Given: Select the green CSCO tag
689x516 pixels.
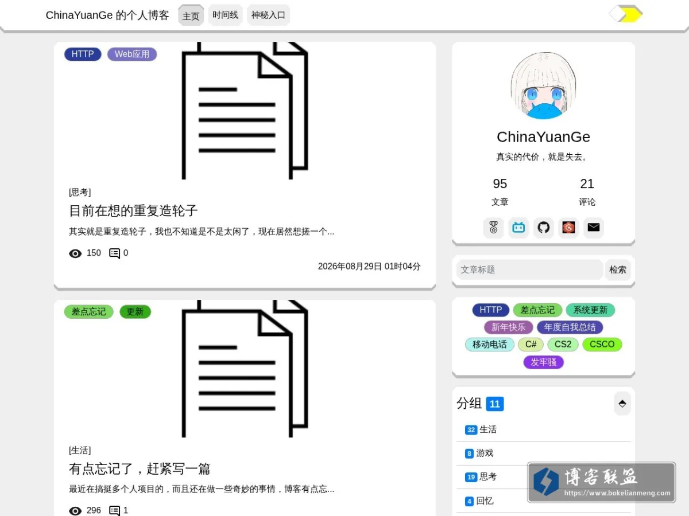Looking at the screenshot, I should (x=602, y=345).
